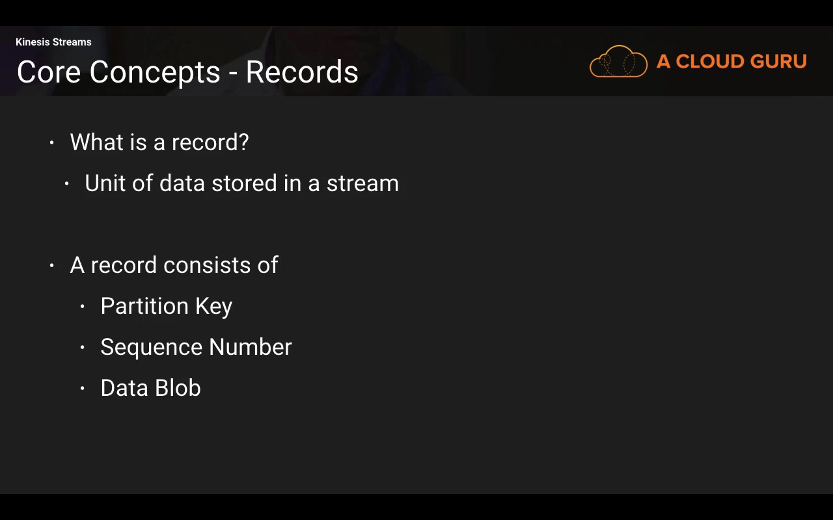Click the bullet before 'Unit of data'
Image resolution: width=833 pixels, height=520 pixels.
tap(67, 184)
